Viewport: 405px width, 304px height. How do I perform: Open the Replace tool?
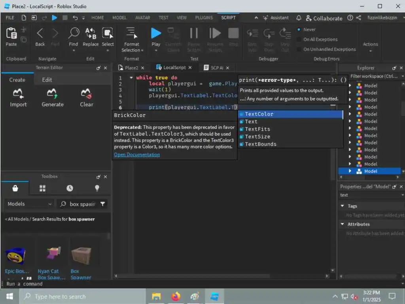click(x=91, y=33)
